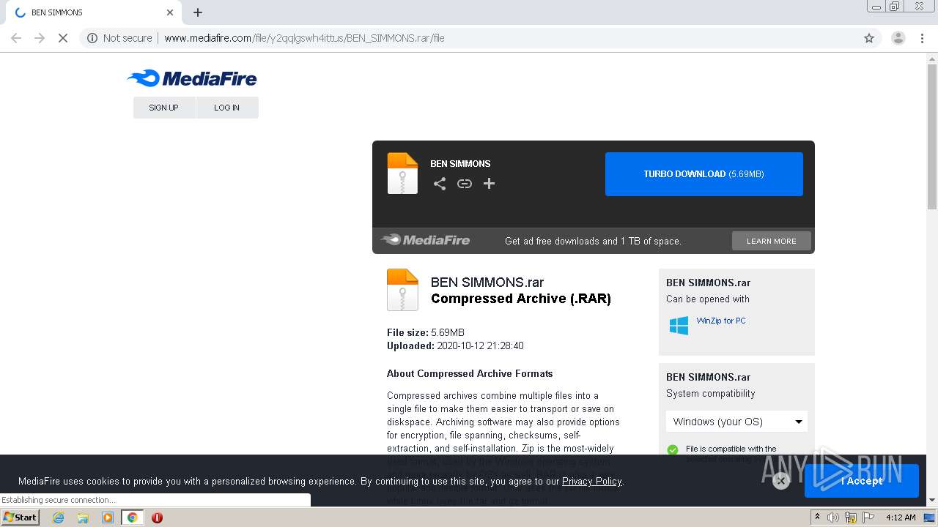Click the action center flag tray icon
The width and height of the screenshot is (938, 527).
pos(868,517)
